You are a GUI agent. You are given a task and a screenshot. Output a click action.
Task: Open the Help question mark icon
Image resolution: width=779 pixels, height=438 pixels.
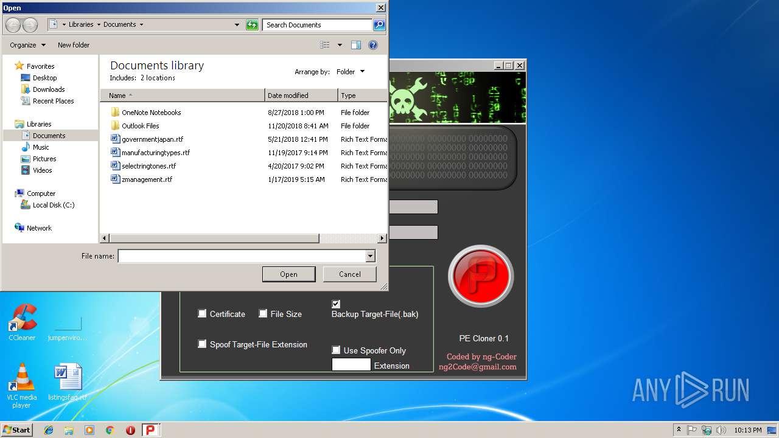[x=373, y=45]
